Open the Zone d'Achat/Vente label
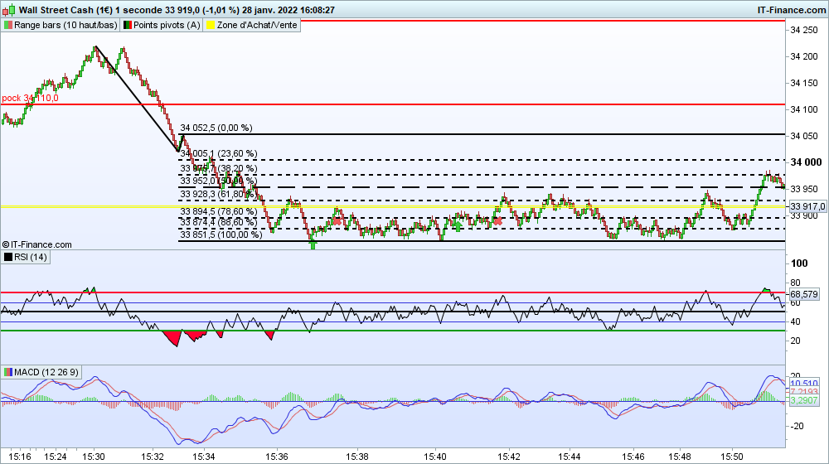 (x=257, y=25)
